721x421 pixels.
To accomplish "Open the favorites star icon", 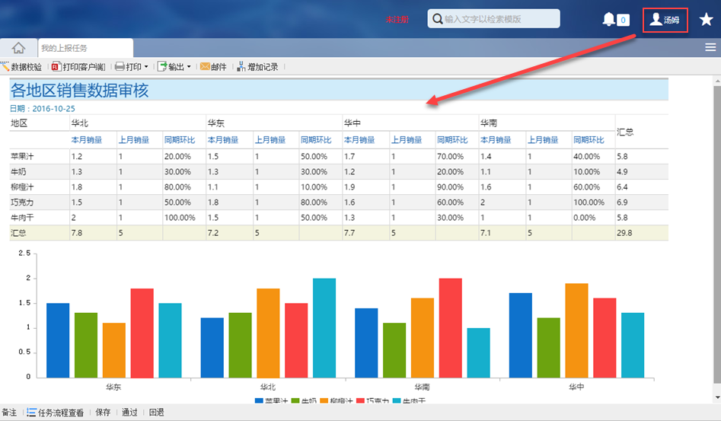I will coord(706,19).
